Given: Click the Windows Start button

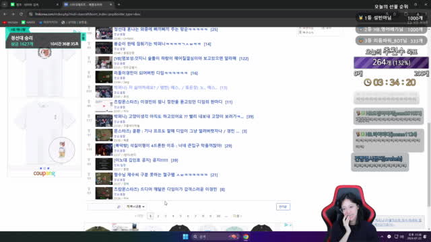Looking at the screenshot, I should pos(186,237).
